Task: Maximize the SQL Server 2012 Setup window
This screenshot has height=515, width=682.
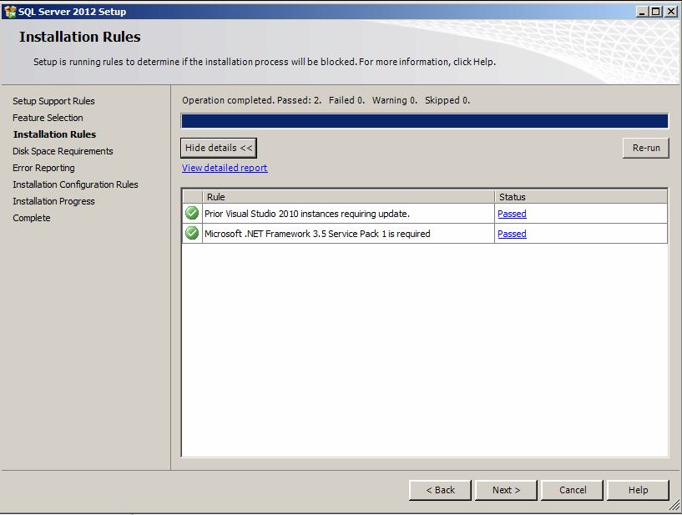Action: coord(656,12)
